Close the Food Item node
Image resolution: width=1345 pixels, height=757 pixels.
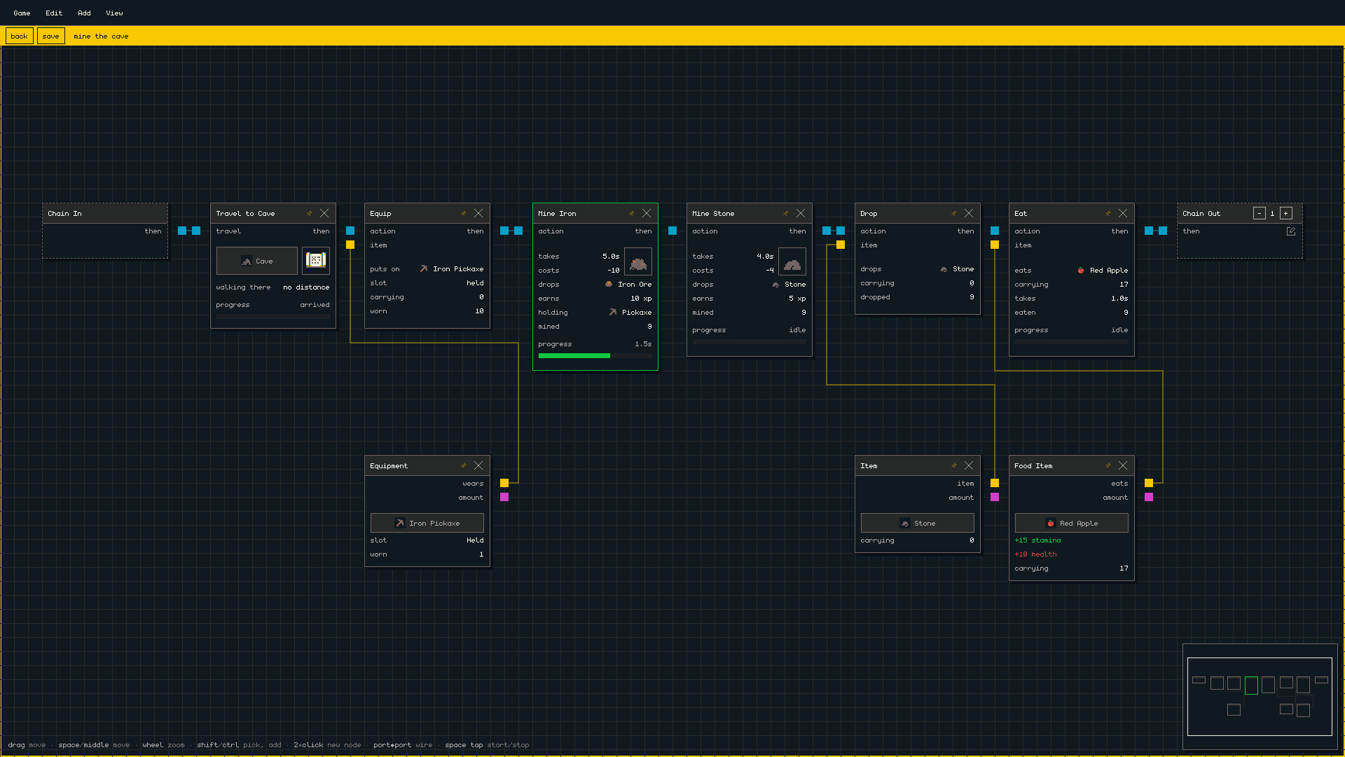click(x=1123, y=465)
